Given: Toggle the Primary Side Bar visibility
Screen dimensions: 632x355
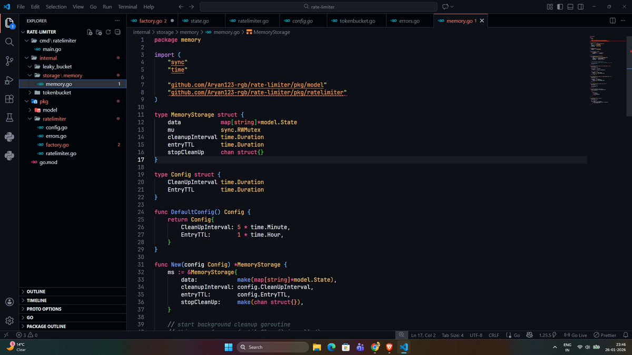Looking at the screenshot, I should [559, 7].
